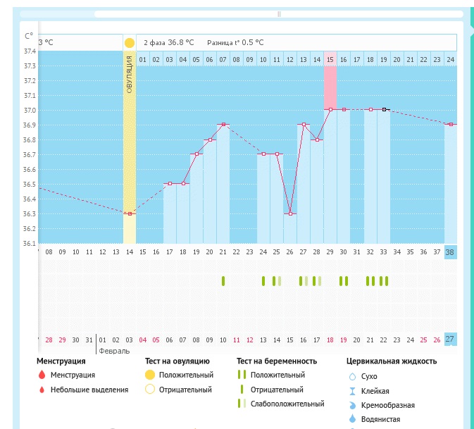The width and height of the screenshot is (474, 429).
Task: Click the pregnancy test marker on cycle day 21
Action: coord(223,281)
